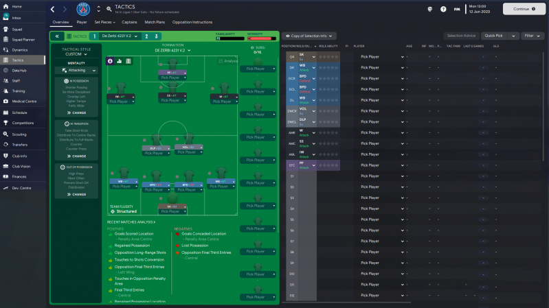The image size is (549, 308).
Task: Open the Quick Pick arrow dropdown
Action: click(514, 36)
